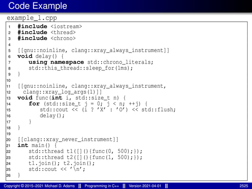This screenshot has width=252, height=189.
Task: Click the line '#include <iostream>'
Action: 50,26
